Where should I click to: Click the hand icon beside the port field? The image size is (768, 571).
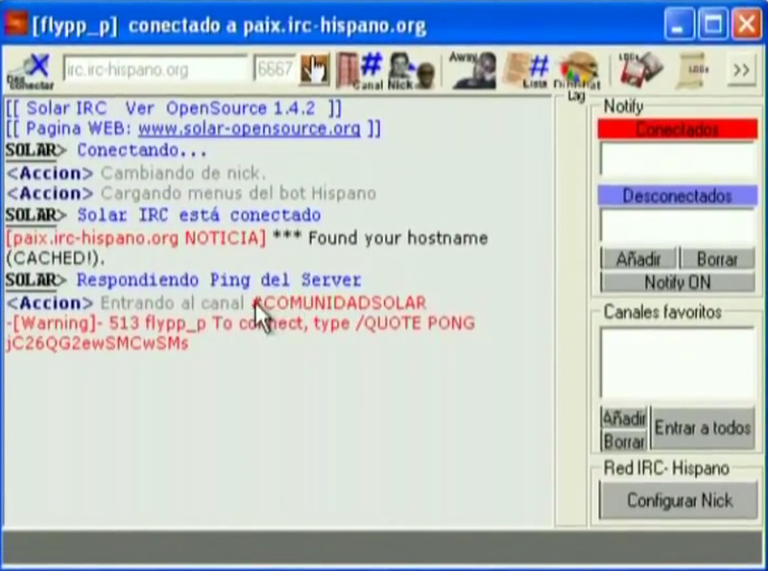pyautogui.click(x=315, y=69)
